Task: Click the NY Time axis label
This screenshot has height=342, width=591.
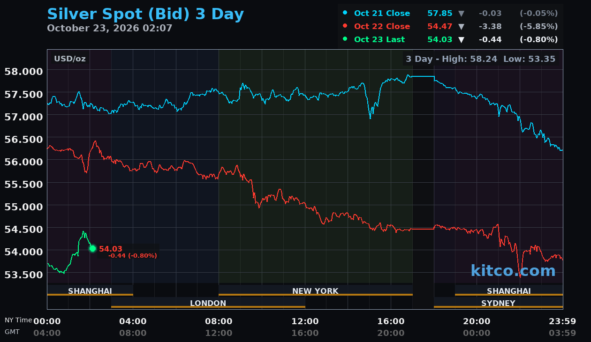Action: click(18, 320)
